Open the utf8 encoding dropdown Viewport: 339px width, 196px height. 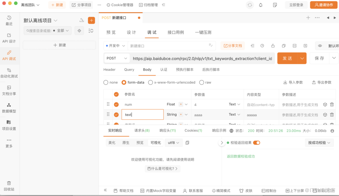point(174,143)
